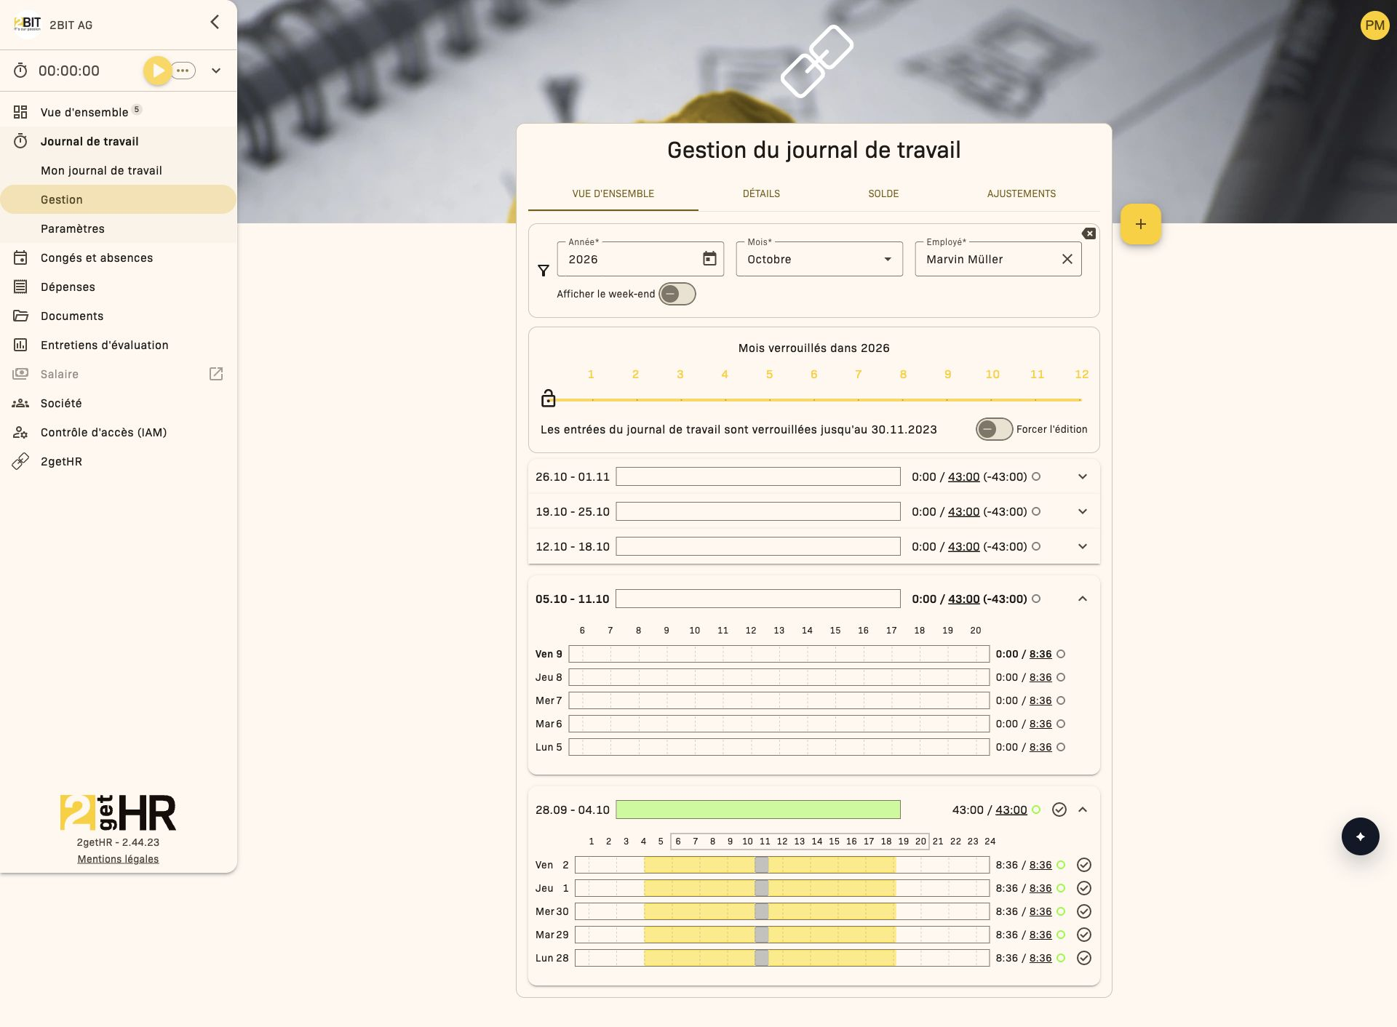The height and width of the screenshot is (1027, 1397).
Task: Open the Année calendar picker icon
Action: (x=709, y=259)
